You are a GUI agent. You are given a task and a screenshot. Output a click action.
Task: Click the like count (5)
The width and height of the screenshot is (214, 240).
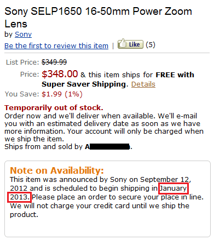click(151, 45)
